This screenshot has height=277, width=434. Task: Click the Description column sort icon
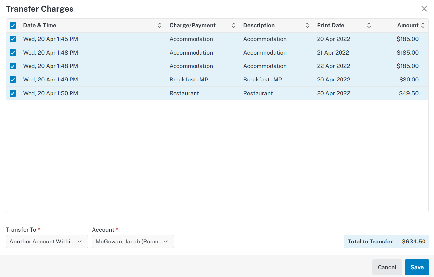coord(307,25)
